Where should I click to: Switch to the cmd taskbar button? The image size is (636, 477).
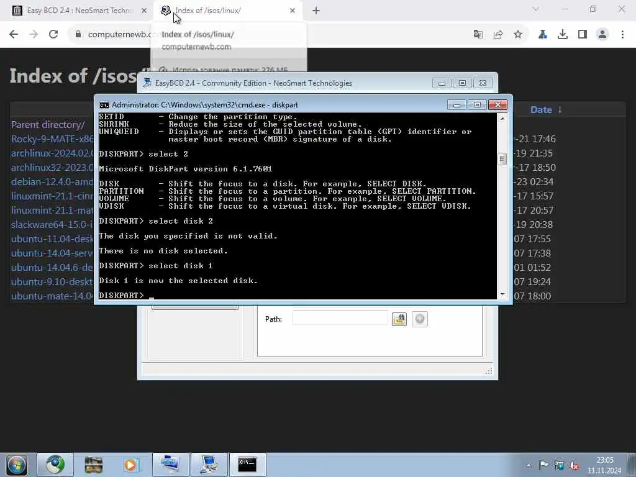(247, 465)
